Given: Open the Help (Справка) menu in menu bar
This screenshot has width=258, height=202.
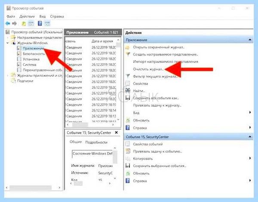Looking at the screenshot, I should click(57, 16).
